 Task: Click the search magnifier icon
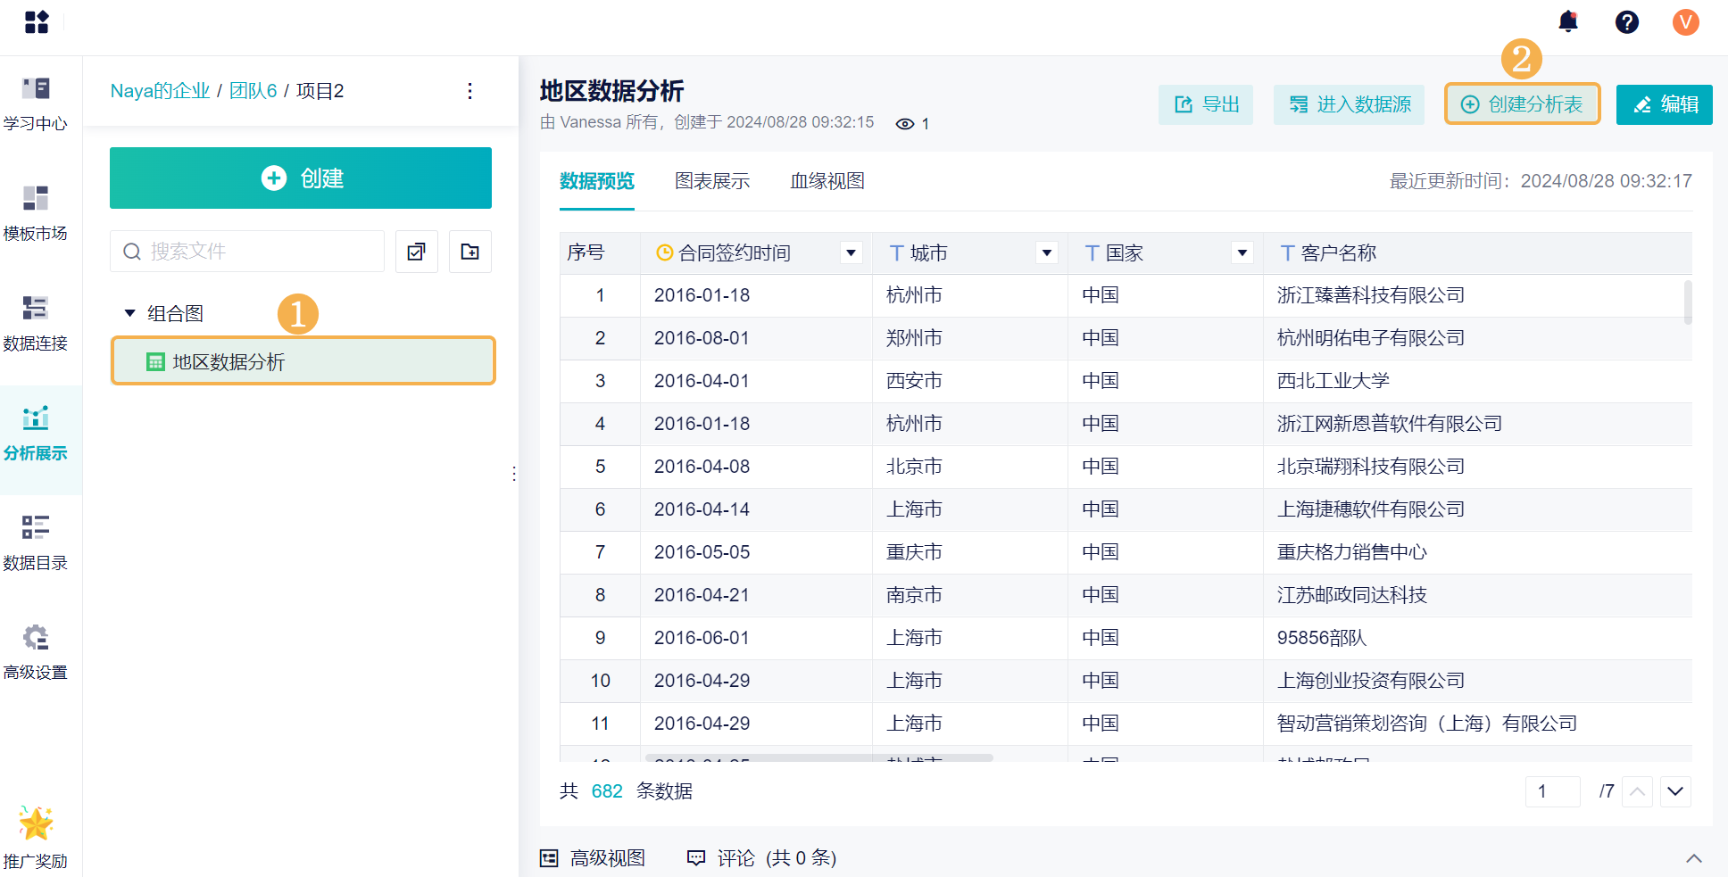(x=132, y=252)
